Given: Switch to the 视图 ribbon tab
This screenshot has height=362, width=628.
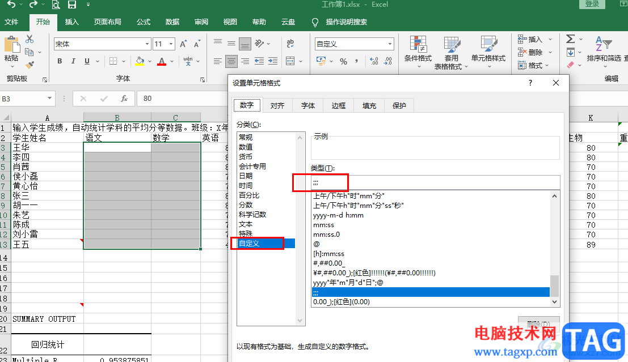Looking at the screenshot, I should (x=230, y=22).
